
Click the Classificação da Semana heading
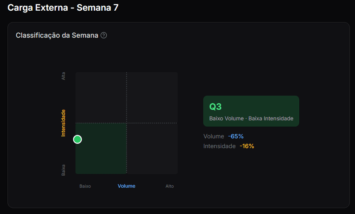[x=57, y=35]
